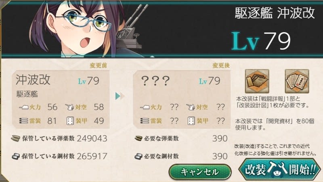Viewport: 323px width, 182px height.
Task: Click the 雷装 torpedo icon in before-change panel
Action: pyautogui.click(x=23, y=121)
